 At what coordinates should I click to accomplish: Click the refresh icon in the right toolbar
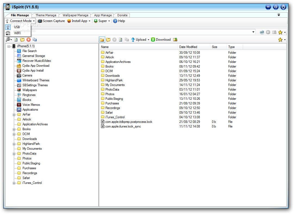(x=121, y=40)
